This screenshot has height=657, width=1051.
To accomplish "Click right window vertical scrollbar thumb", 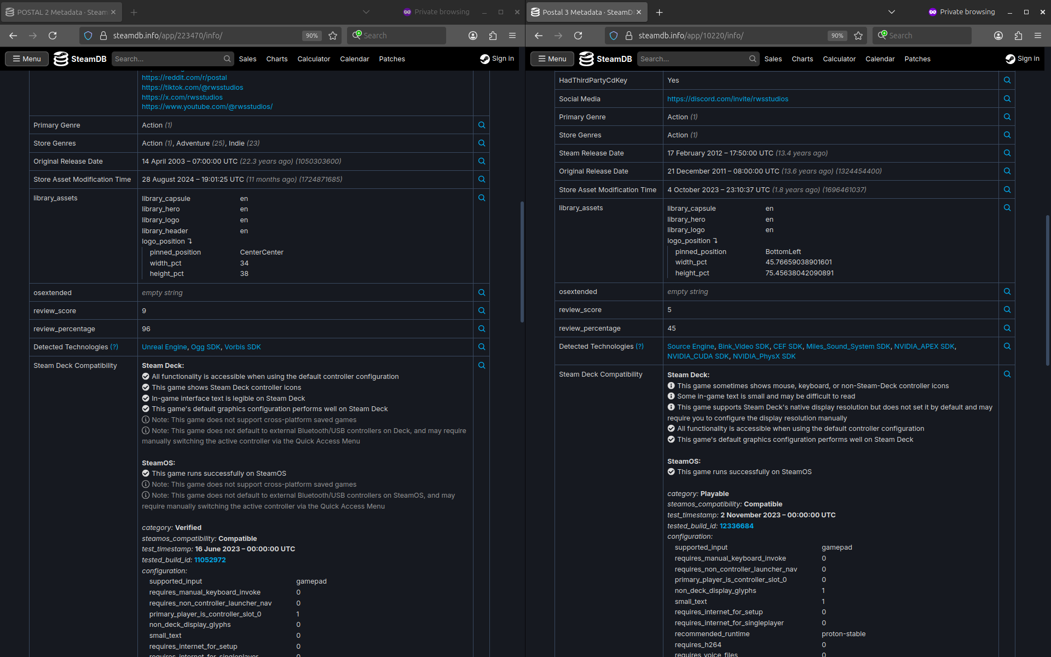I will (1048, 290).
